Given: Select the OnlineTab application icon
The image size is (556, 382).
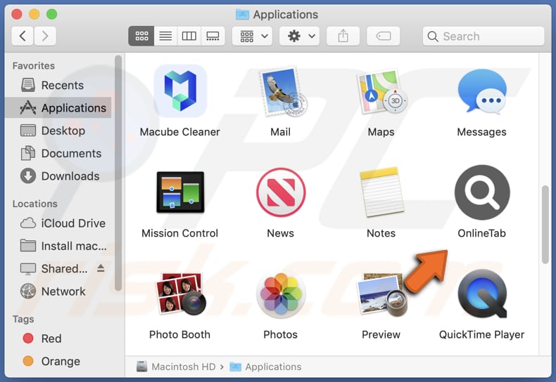Looking at the screenshot, I should pyautogui.click(x=482, y=192).
